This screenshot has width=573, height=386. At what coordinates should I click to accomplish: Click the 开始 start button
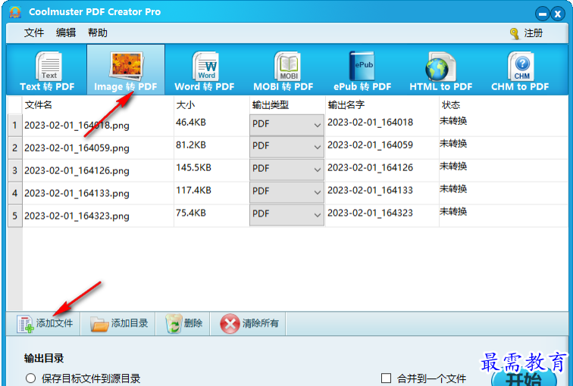[x=524, y=376]
